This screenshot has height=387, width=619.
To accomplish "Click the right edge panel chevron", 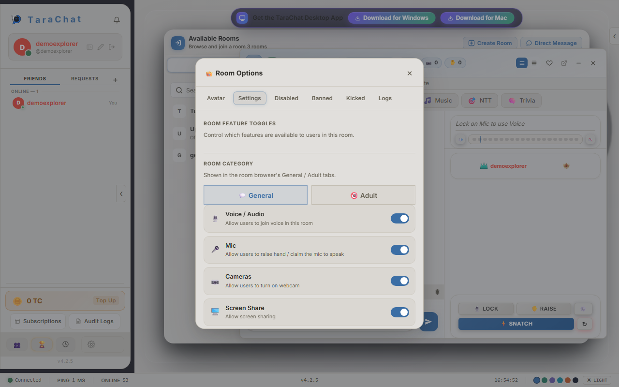I will [x=614, y=36].
